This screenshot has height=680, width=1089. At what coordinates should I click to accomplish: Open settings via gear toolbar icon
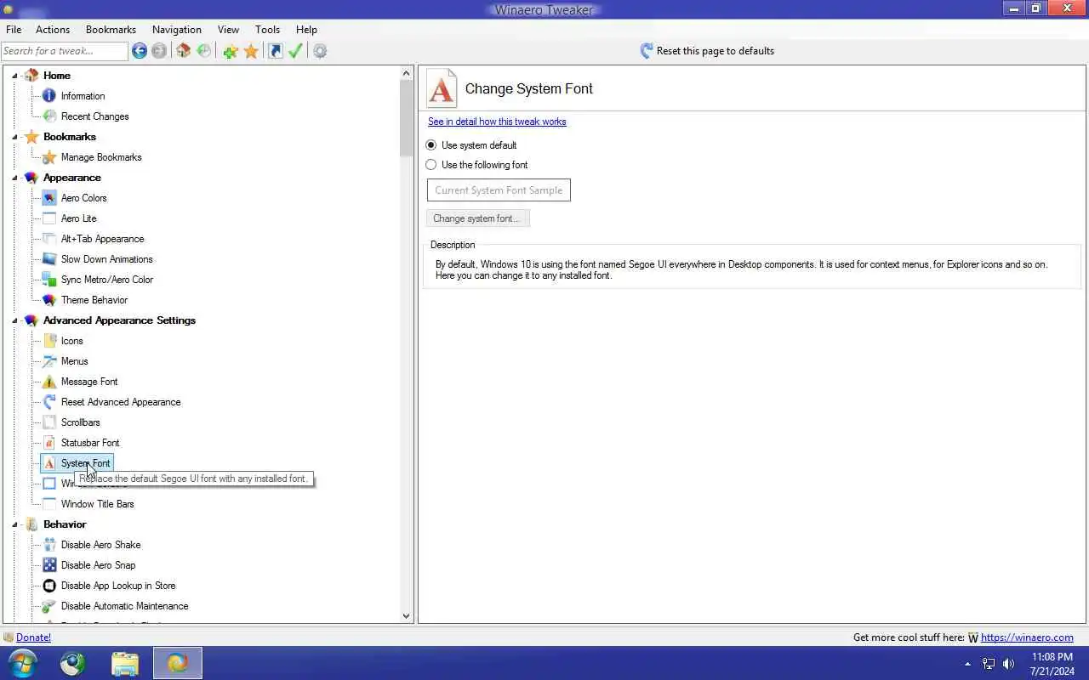pyautogui.click(x=320, y=51)
